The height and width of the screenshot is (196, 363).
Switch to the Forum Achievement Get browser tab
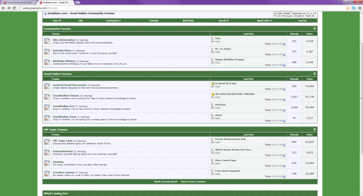tap(19, 2)
